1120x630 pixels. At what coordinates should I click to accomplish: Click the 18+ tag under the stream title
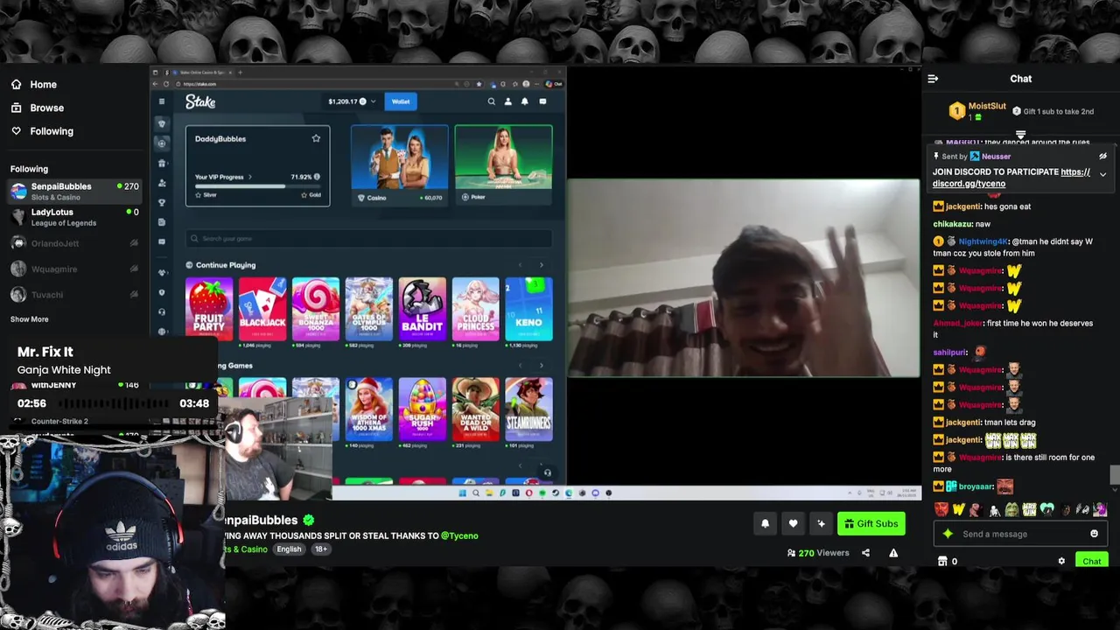tap(321, 549)
